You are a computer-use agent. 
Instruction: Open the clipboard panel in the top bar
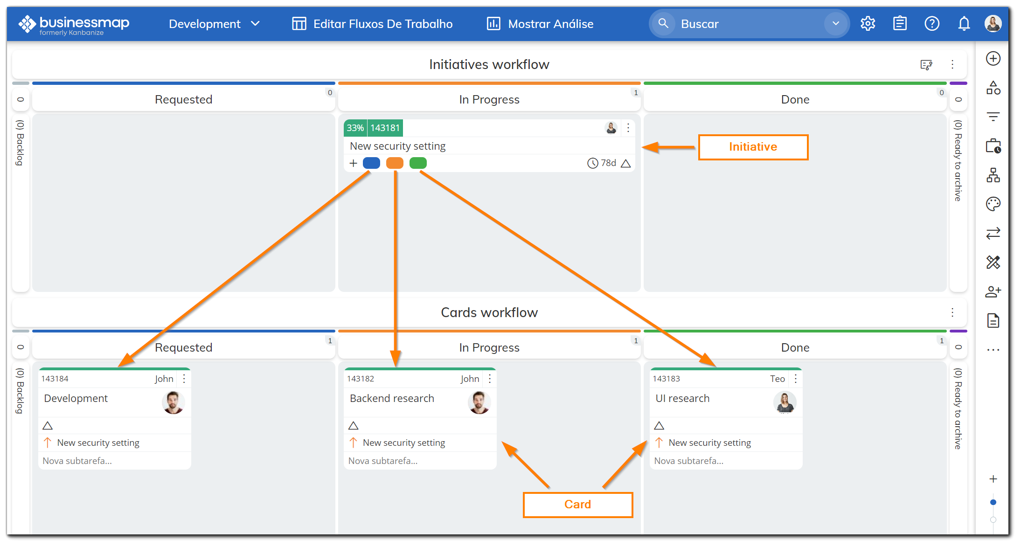click(x=900, y=23)
